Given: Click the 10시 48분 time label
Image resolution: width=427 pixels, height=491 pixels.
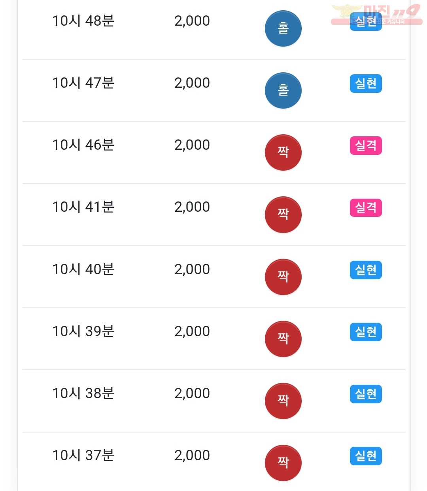Looking at the screenshot, I should (x=83, y=21).
